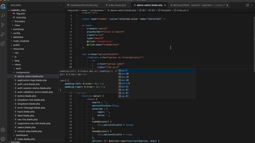
Task: Choose the px-2 autocomplete suggestion
Action: (x=157, y=71)
